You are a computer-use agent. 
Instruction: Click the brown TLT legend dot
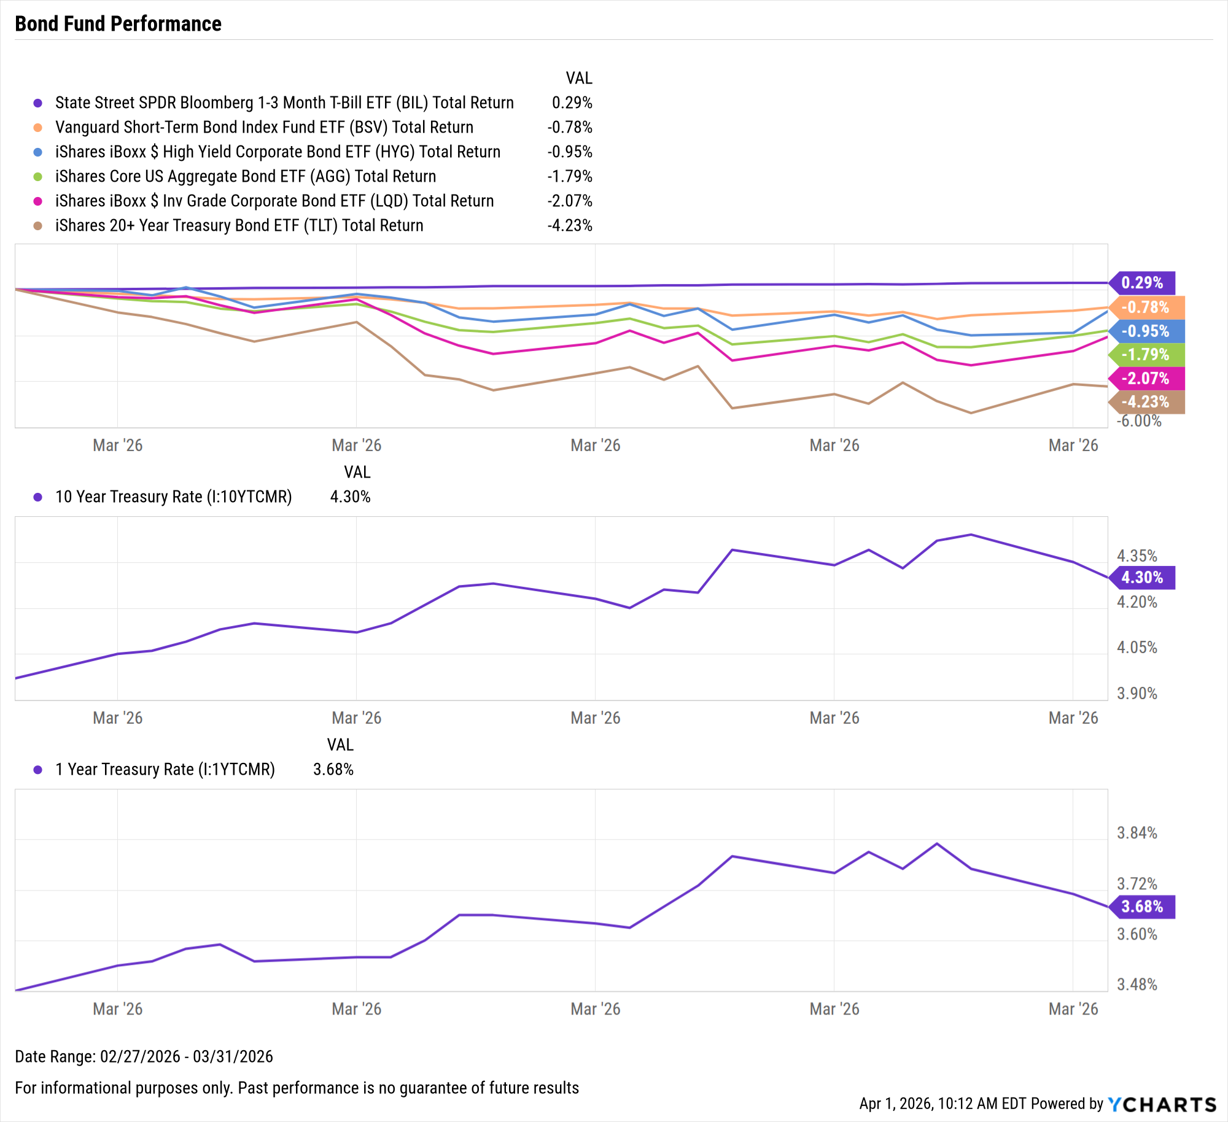point(38,226)
